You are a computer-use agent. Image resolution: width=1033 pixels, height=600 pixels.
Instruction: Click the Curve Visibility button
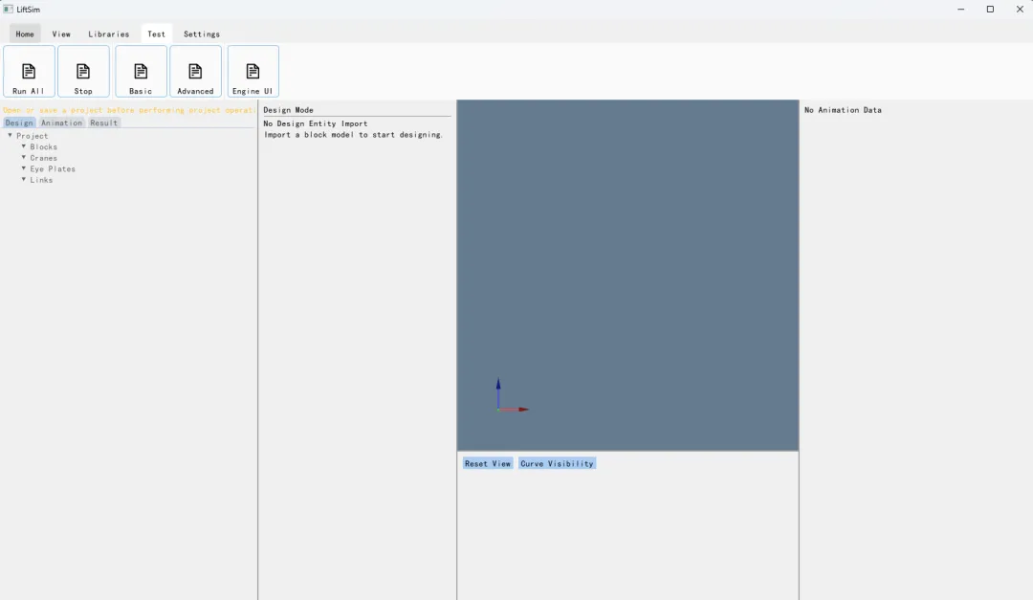point(557,463)
